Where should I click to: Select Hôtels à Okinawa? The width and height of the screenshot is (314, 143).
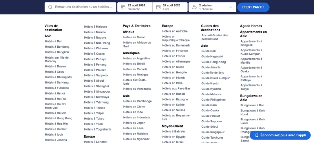[96, 48]
